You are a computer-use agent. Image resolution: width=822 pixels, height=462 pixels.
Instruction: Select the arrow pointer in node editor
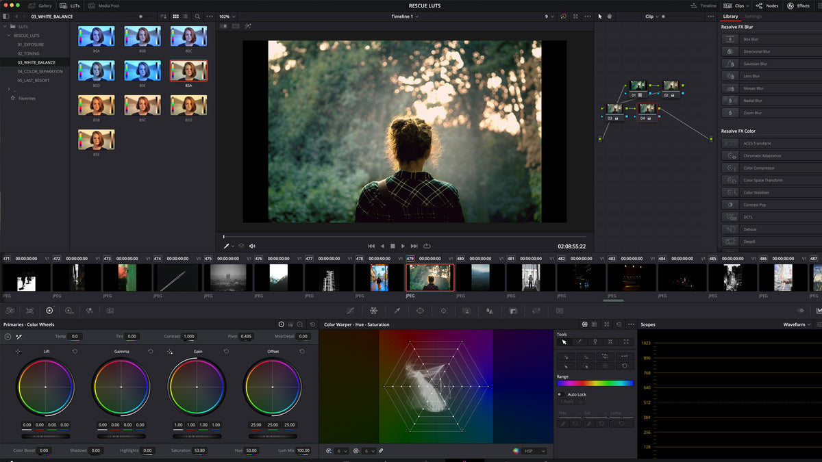pyautogui.click(x=600, y=16)
